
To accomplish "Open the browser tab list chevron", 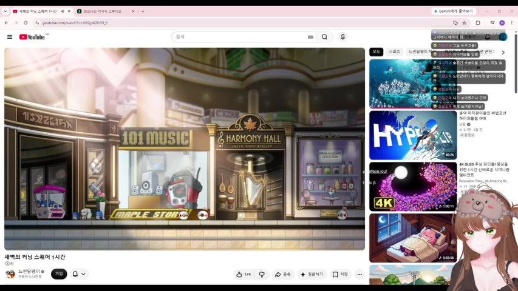I will (x=5, y=12).
